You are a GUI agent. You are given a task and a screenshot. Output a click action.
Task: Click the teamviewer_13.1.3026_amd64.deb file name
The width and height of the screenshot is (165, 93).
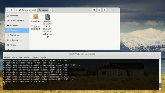[36, 25]
